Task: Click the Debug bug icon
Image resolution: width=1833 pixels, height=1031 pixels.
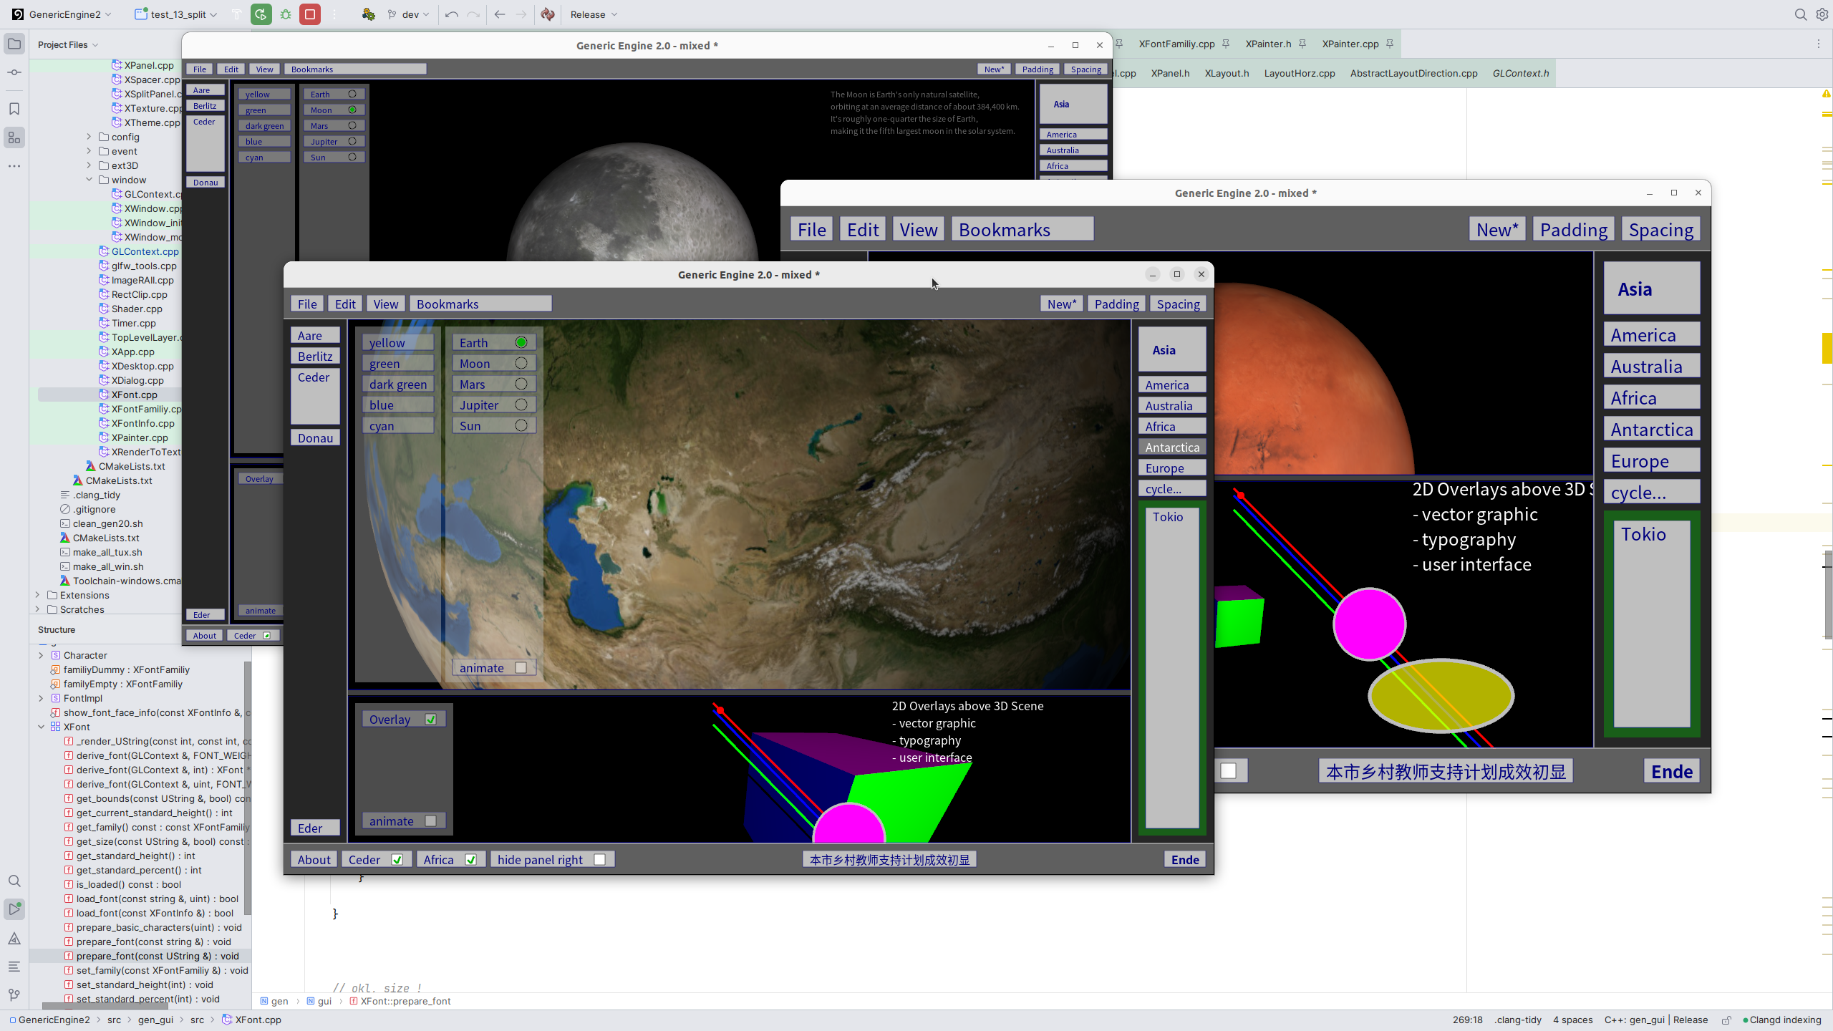Action: tap(286, 14)
